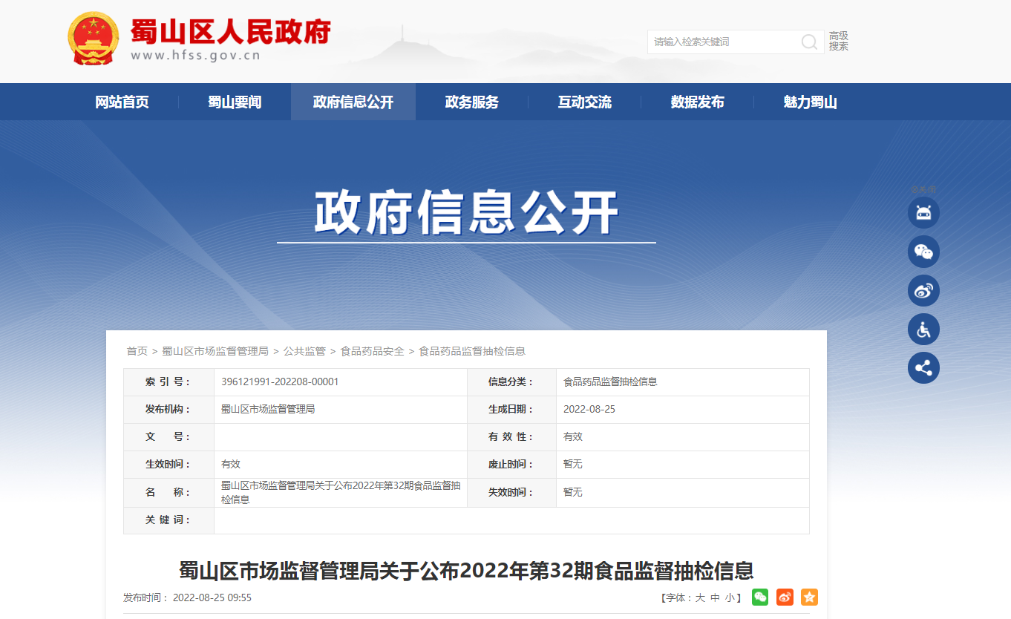Viewport: 1011px width, 619px height.
Task: Set font size to 小 (small)
Action: [x=730, y=597]
